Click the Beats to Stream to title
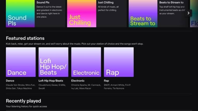Viewport: 198px width, 111px height. [x=171, y=3]
